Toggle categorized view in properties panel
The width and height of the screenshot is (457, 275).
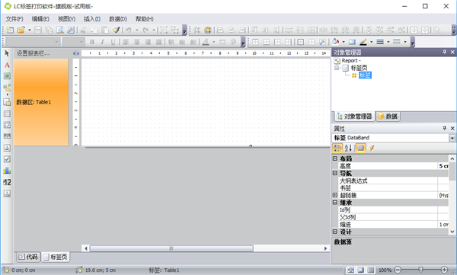(337, 148)
